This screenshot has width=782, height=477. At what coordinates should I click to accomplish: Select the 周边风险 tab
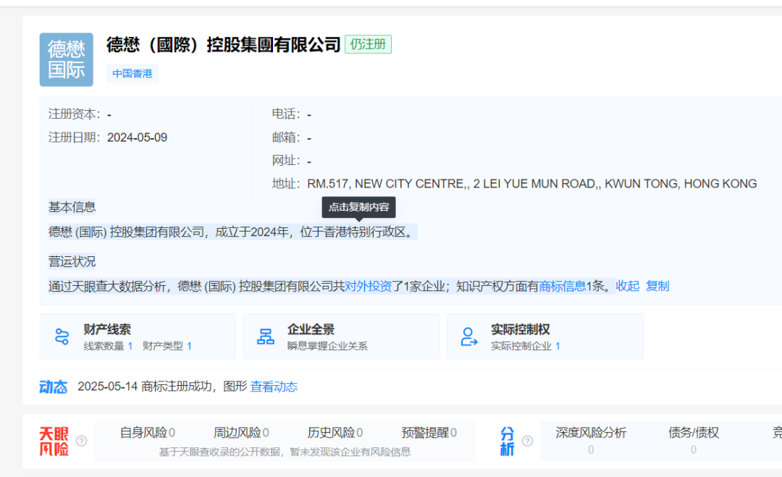241,433
